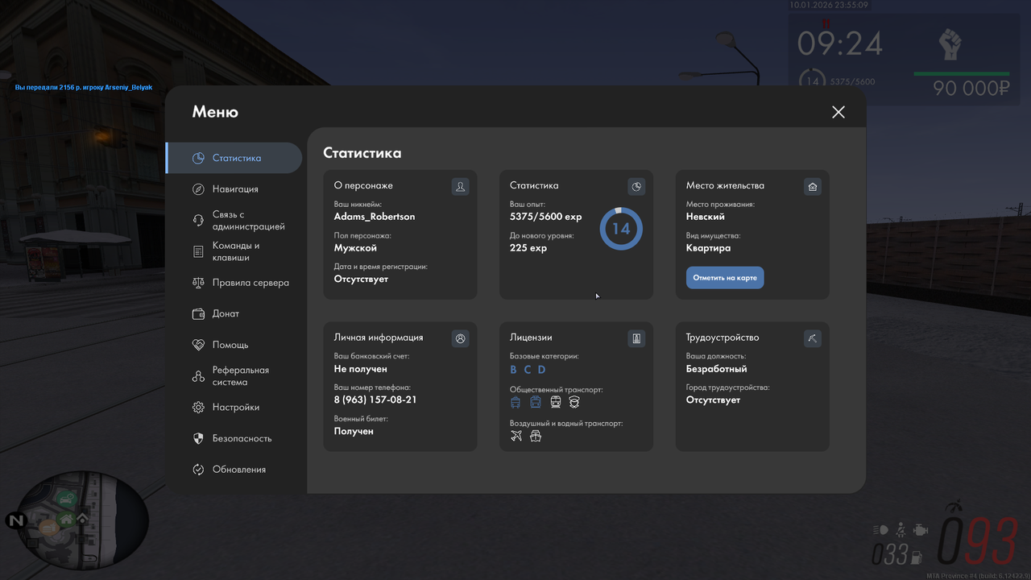Click the category D license letter
This screenshot has width=1031, height=580.
point(541,370)
